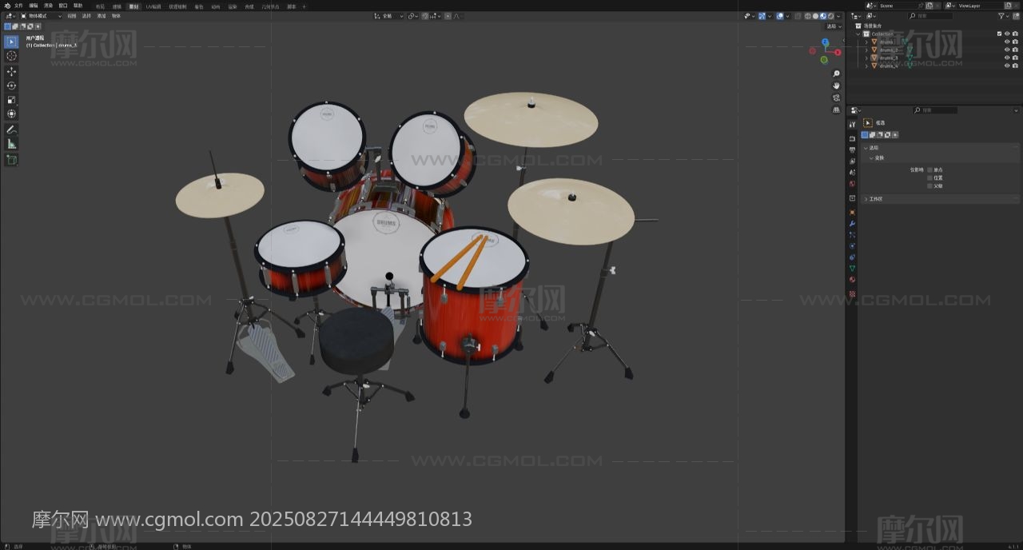Open the 编辑 menu
1023x550 pixels.
pyautogui.click(x=34, y=6)
